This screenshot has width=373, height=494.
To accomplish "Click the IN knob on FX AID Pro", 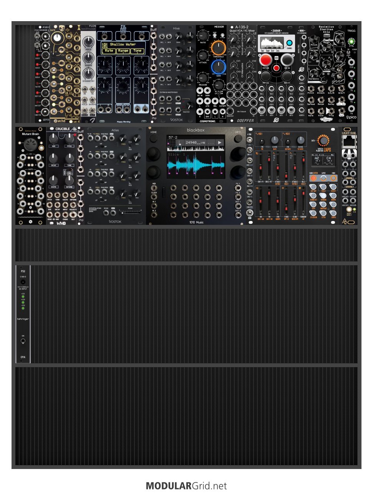I will 104,88.
